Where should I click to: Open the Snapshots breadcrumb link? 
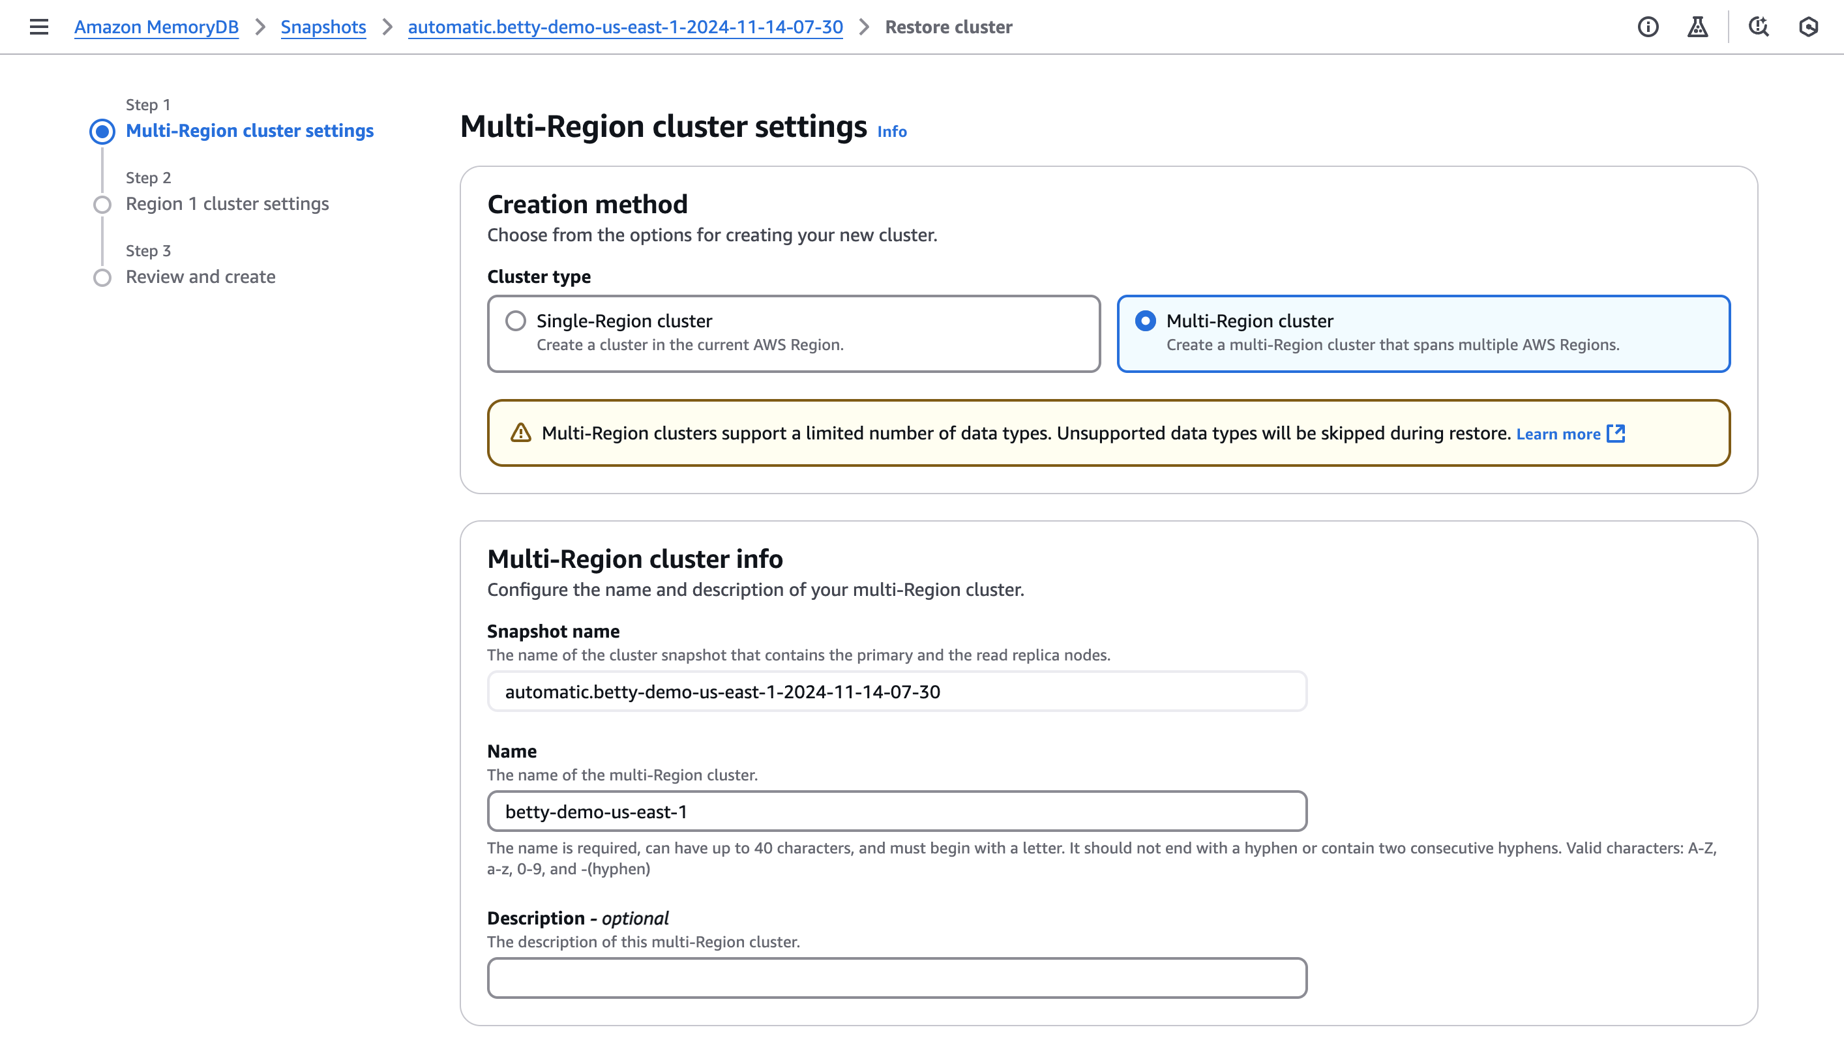coord(323,27)
